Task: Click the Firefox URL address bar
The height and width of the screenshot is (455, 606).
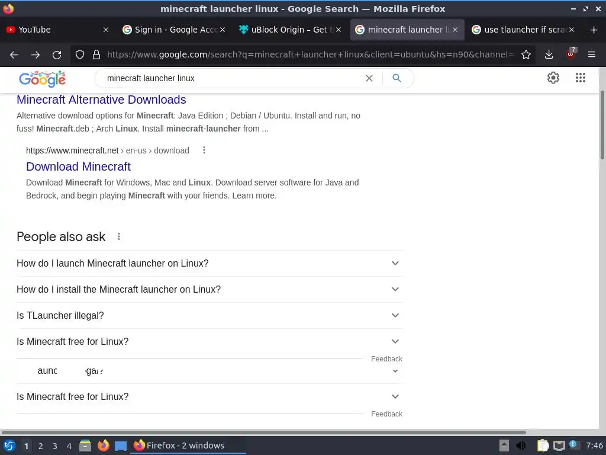Action: click(x=311, y=55)
